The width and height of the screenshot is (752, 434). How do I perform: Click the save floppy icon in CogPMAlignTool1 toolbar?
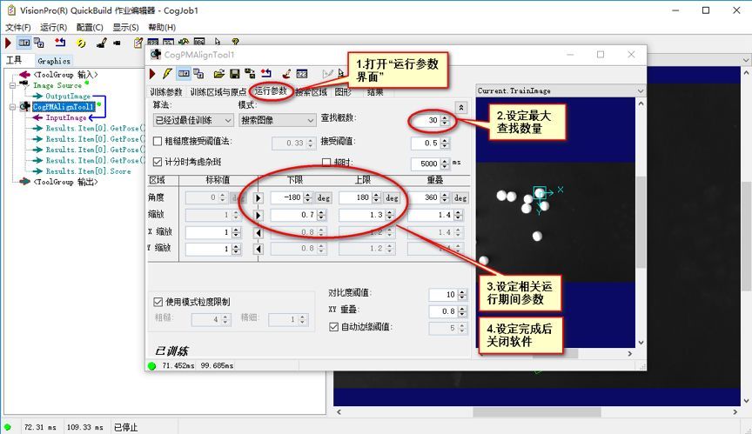[x=234, y=74]
